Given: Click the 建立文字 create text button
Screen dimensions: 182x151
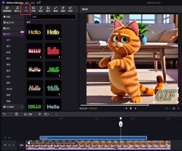Looking at the screenshot, I should [x=13, y=22].
